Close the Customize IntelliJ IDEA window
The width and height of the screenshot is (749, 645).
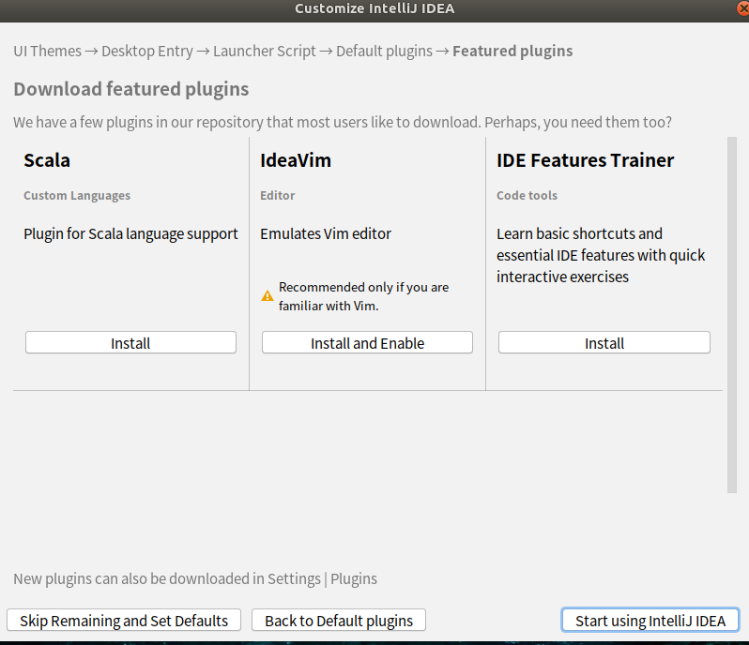click(x=743, y=8)
